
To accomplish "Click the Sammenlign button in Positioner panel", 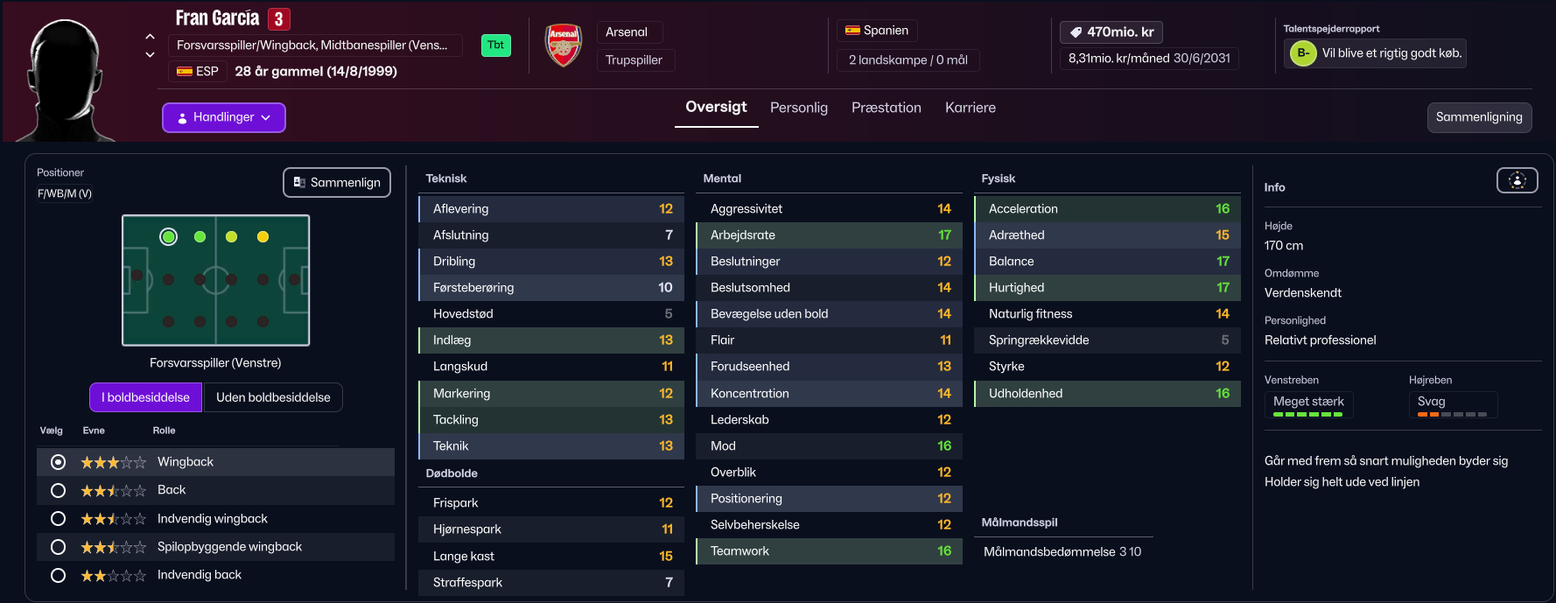I will [x=337, y=182].
